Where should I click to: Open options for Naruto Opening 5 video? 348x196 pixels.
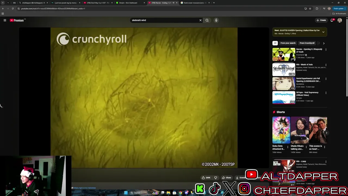(x=326, y=50)
